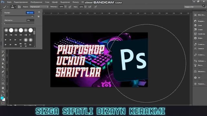Click the opacity 100% value field
This screenshot has height=116, width=207.
click(61, 7)
